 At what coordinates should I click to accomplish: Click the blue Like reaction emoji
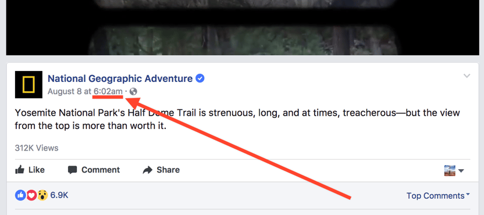tap(20, 195)
